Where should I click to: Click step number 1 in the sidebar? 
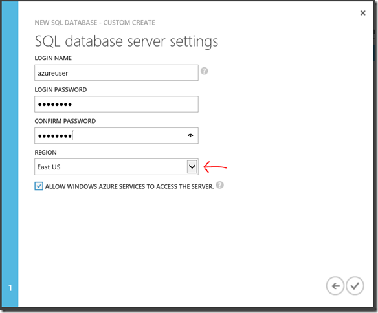[10, 288]
